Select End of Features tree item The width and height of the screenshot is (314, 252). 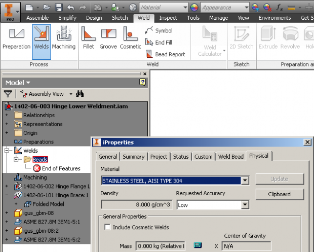tap(61, 168)
